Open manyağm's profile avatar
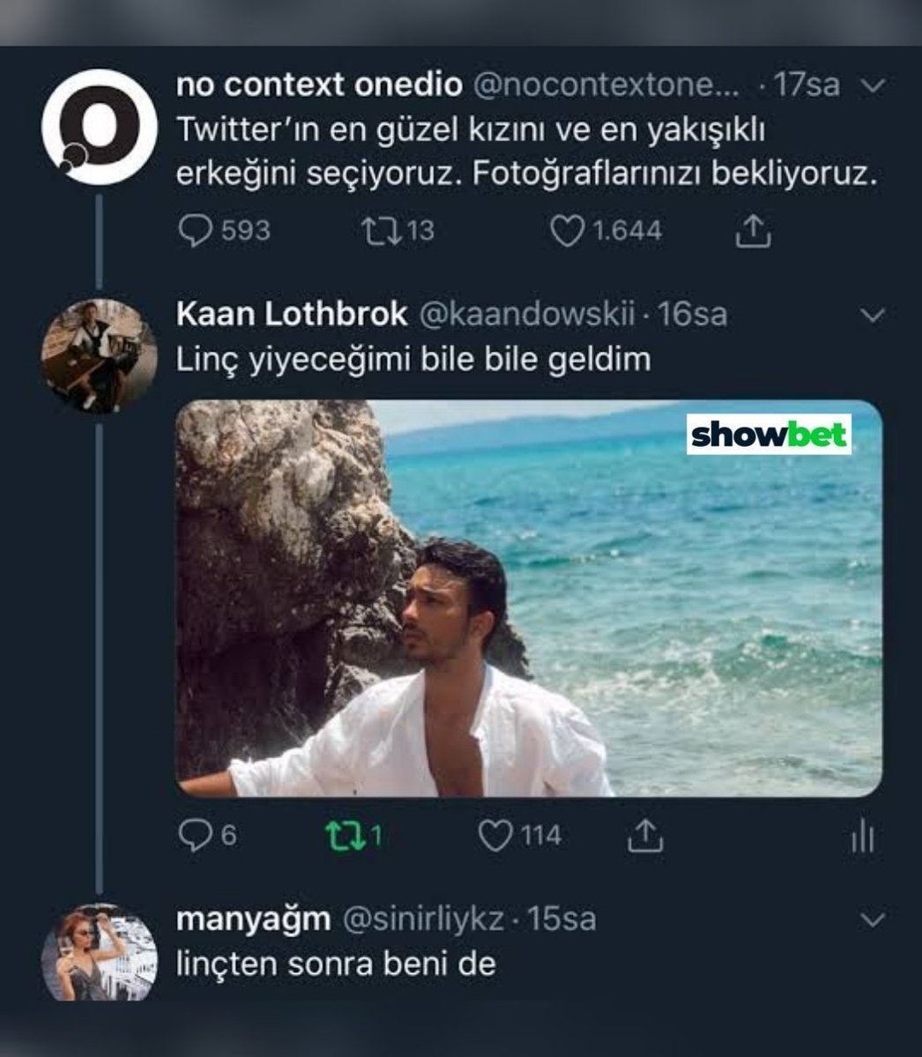922x1057 pixels. point(99,954)
